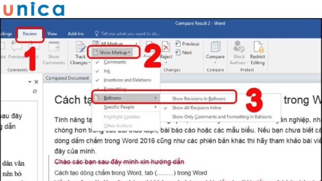Select Show All Revisions Inline
This screenshot has height=181, width=322.
point(196,108)
